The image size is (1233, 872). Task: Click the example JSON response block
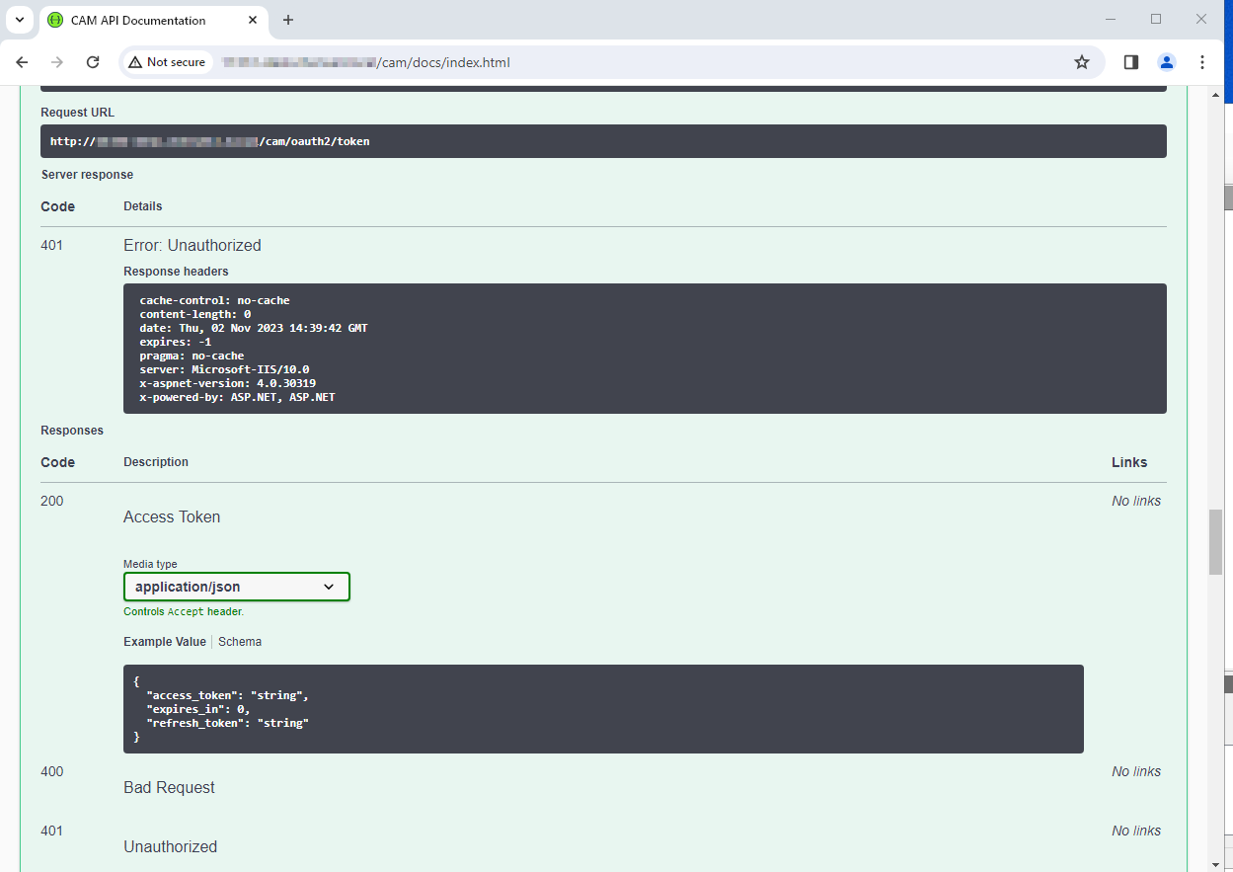pos(603,709)
